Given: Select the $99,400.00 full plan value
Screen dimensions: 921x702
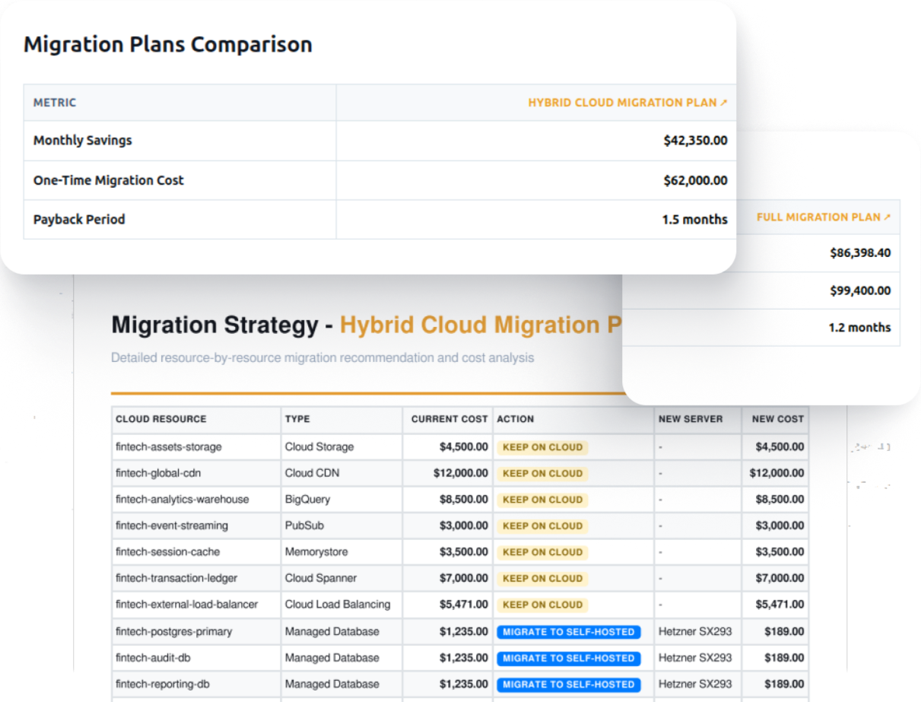Looking at the screenshot, I should [x=860, y=291].
